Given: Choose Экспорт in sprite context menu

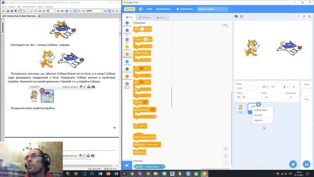Looking at the screenshot, I should tap(262, 115).
